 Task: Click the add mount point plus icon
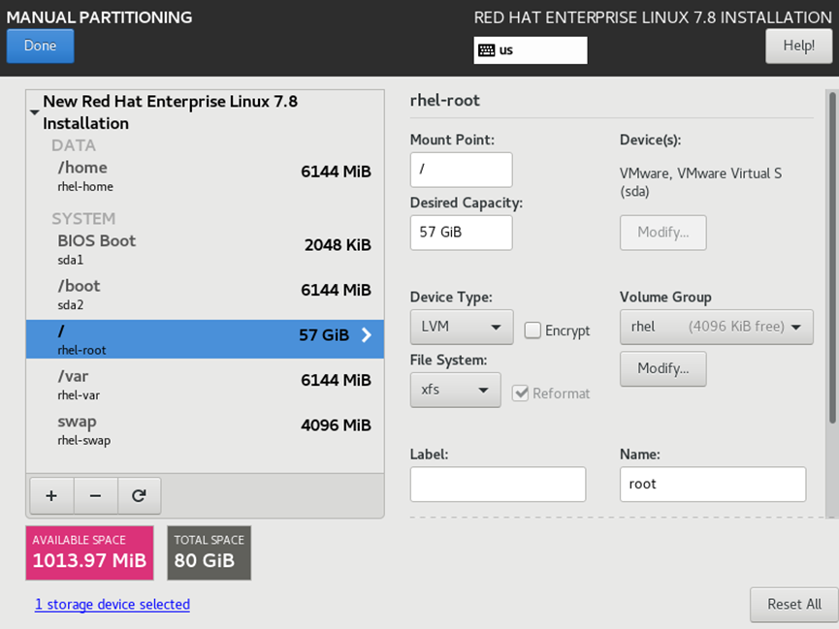(51, 495)
